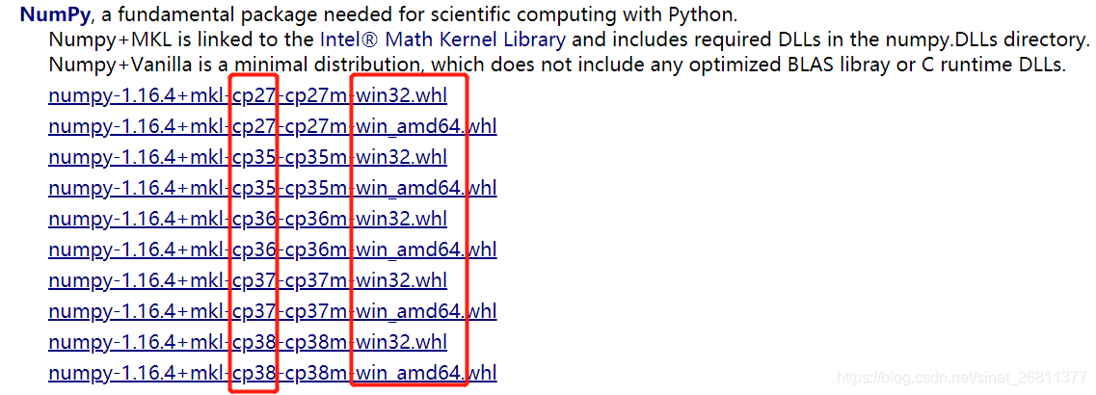The height and width of the screenshot is (395, 1096).
Task: Download numpy 1.16.4 cp36 win32 wheel
Action: [x=248, y=219]
